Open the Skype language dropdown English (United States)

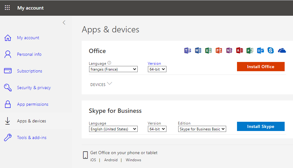[113, 129]
